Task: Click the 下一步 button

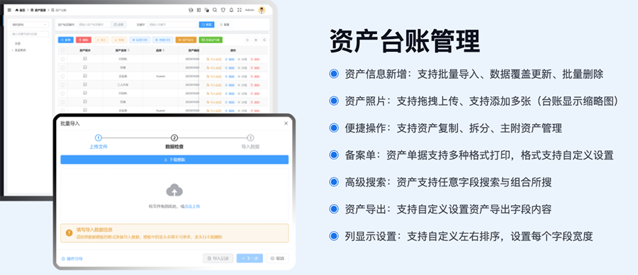Action: (x=250, y=258)
